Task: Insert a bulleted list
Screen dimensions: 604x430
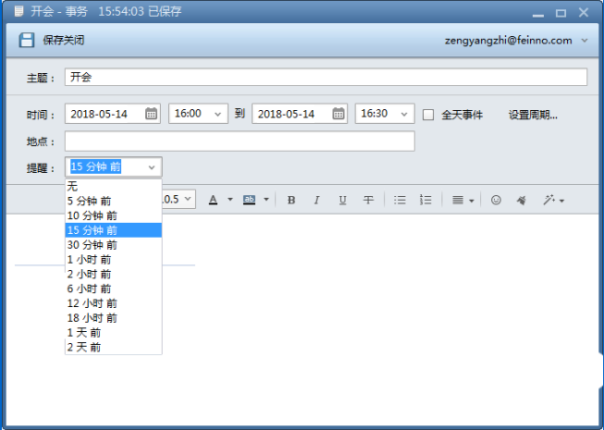Action: point(400,200)
